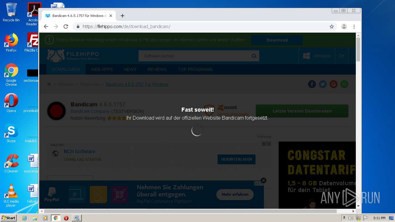395x222 pixels.
Task: Click the Windows breadcrumb link
Action: coord(66,84)
